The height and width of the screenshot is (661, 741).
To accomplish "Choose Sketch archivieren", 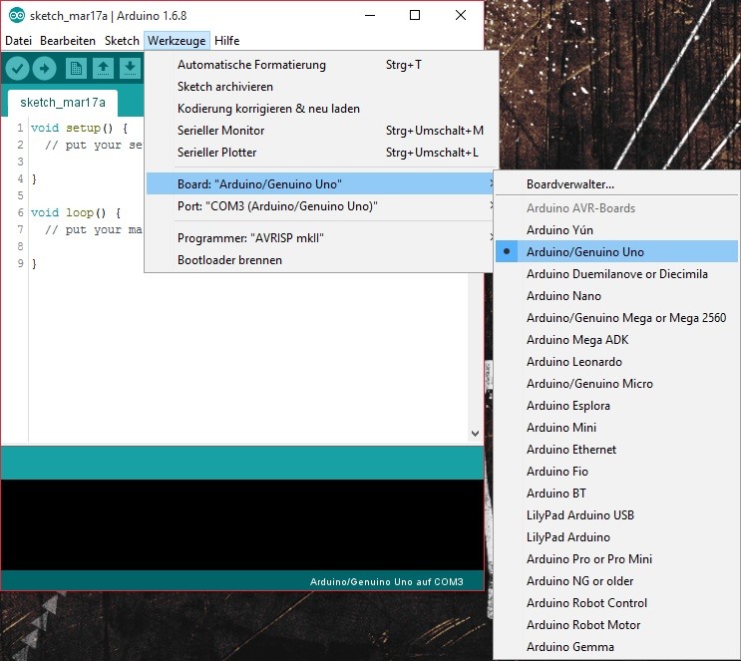I will (x=320, y=87).
